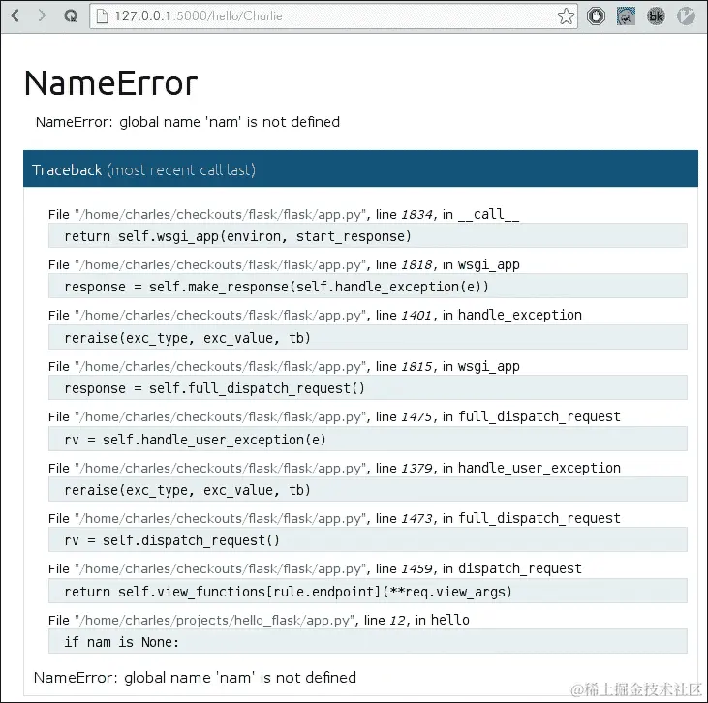Screen dimensions: 708x703
Task: Click the frame header line 1475 in full_dispatch_request
Action: click(334, 416)
